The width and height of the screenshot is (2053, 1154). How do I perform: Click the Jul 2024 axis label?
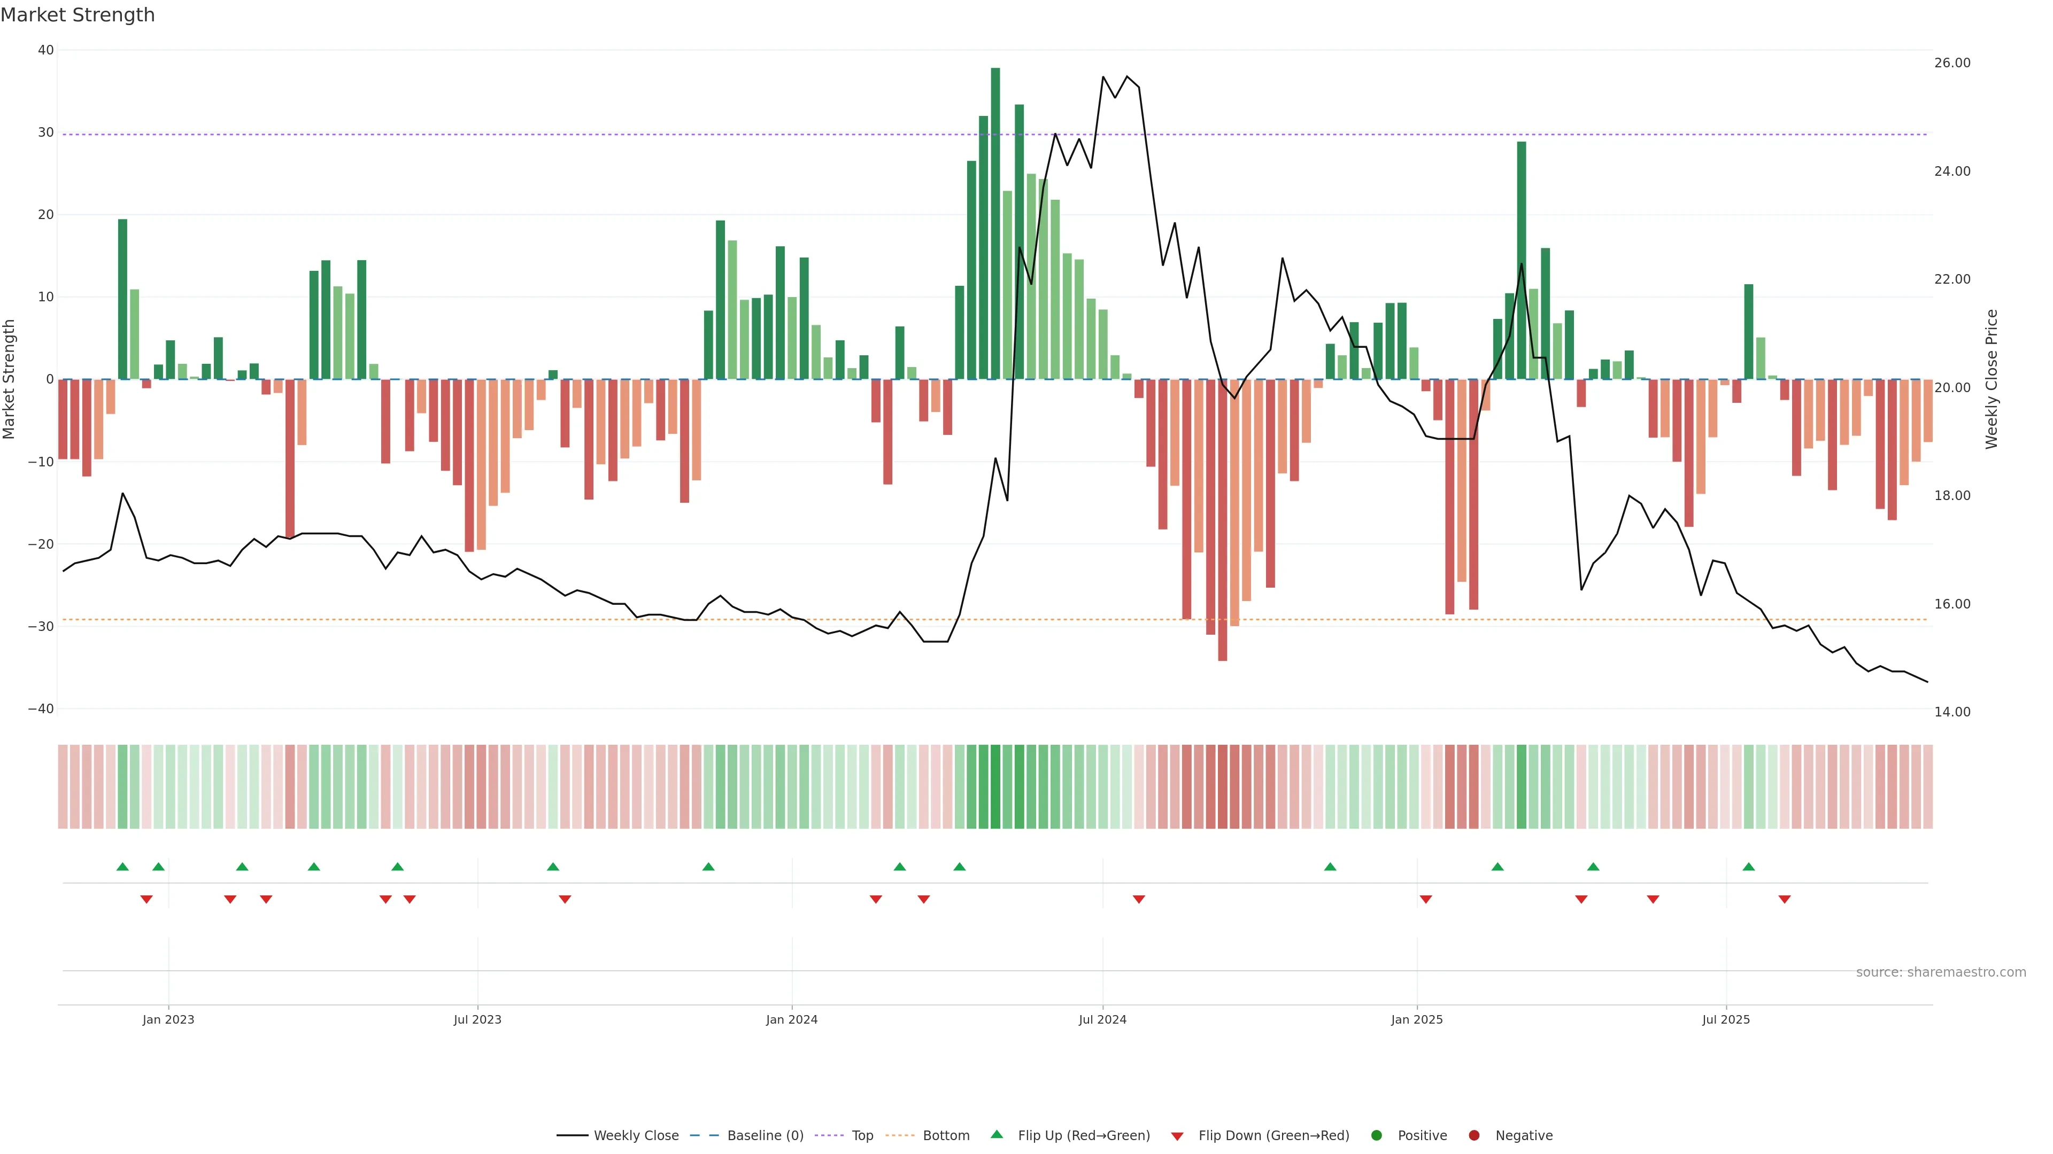coord(1102,1019)
